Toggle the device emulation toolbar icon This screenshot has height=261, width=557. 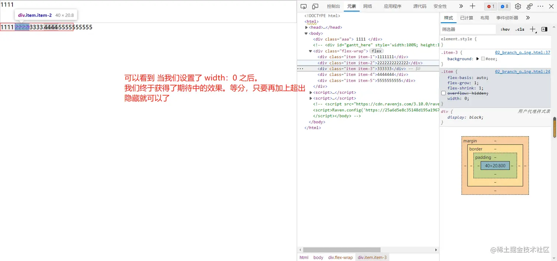316,6
